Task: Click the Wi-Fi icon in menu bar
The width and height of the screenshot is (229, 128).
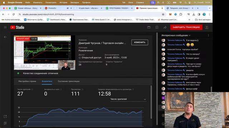Action: pyautogui.click(x=181, y=2)
